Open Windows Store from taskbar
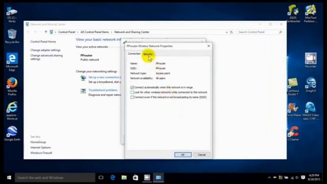Image resolution: width=327 pixels, height=184 pixels. pyautogui.click(x=135, y=177)
